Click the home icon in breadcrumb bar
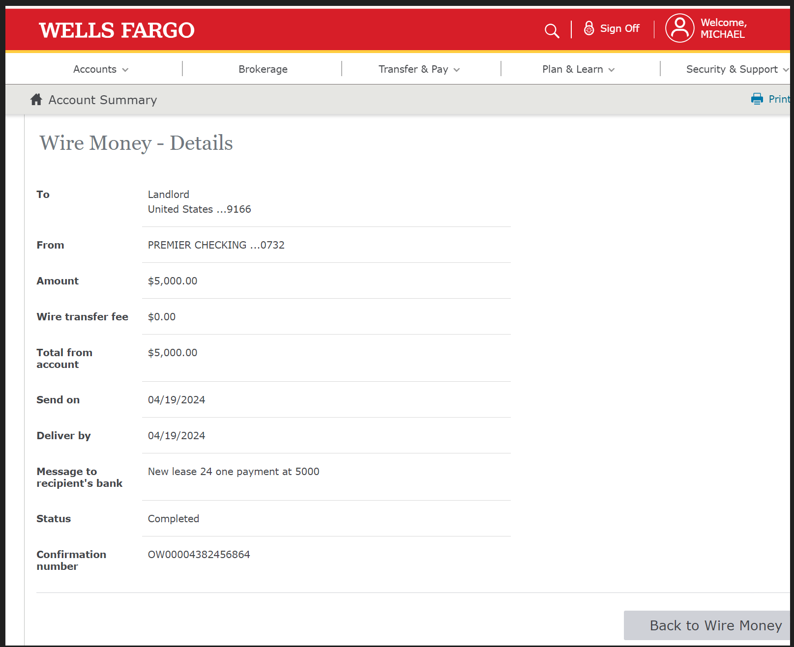Viewport: 794px width, 647px height. point(36,100)
